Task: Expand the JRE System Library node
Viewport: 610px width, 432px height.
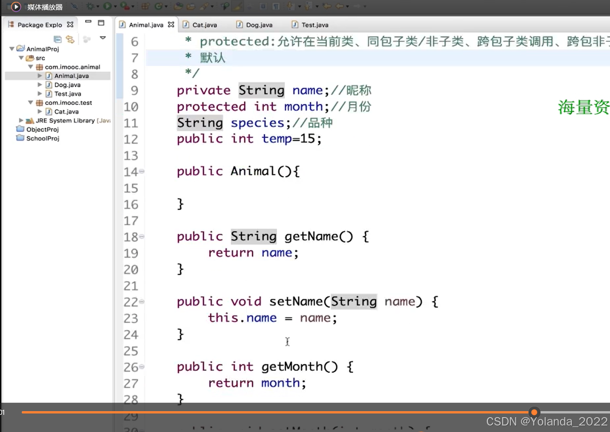Action: point(21,120)
